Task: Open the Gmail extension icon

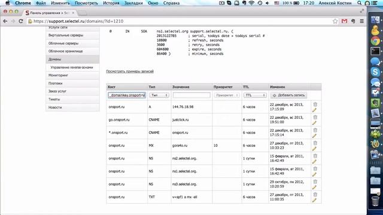Action: (x=345, y=21)
